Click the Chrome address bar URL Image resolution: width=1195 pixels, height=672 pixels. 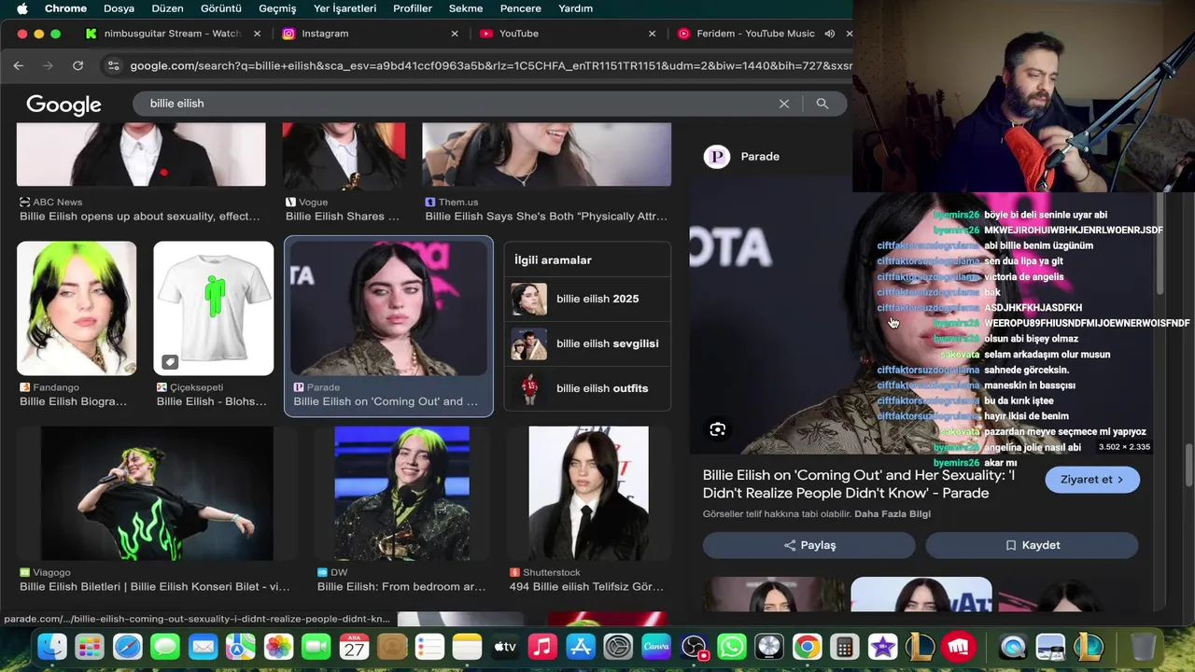tap(490, 66)
